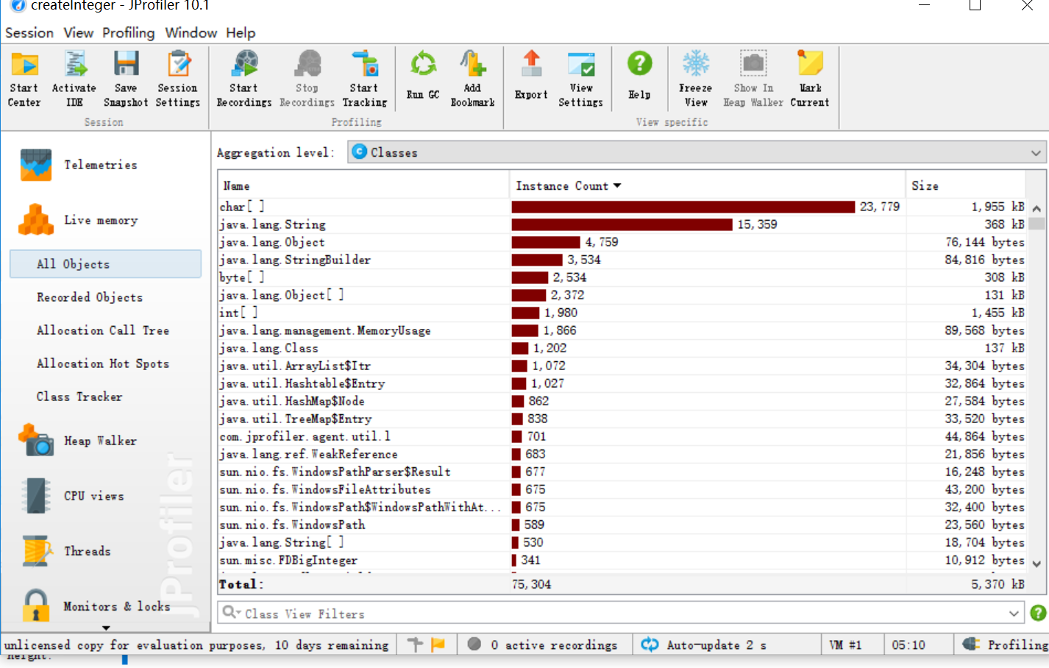Image resolution: width=1049 pixels, height=668 pixels.
Task: Open CPU views section
Action: pyautogui.click(x=72, y=496)
